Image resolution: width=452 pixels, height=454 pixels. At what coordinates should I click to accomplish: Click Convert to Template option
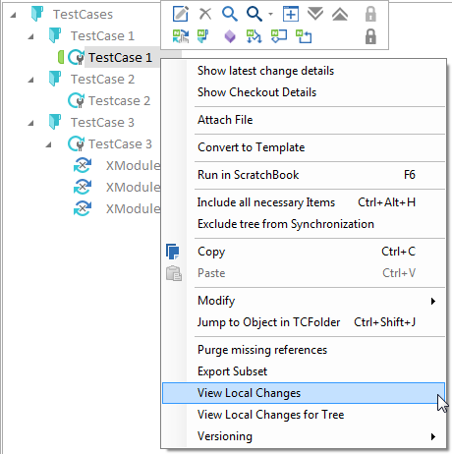[x=252, y=147]
